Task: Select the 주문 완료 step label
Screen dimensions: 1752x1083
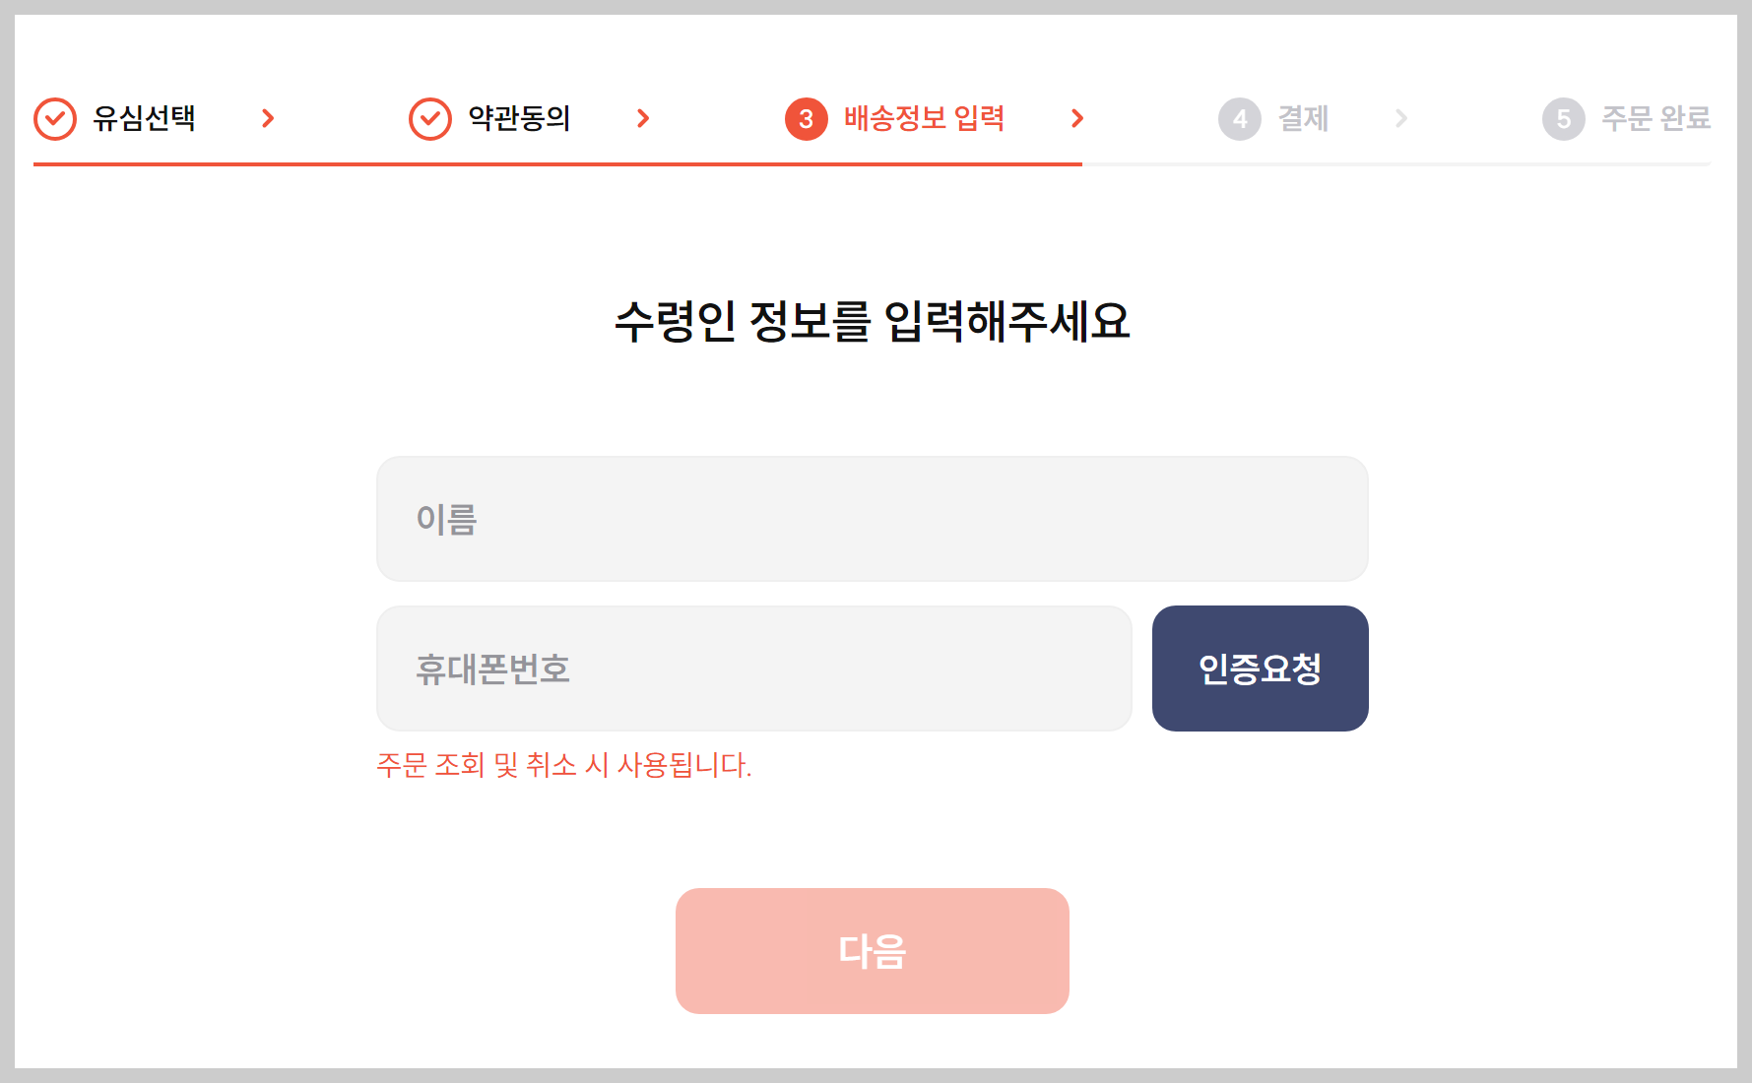Action: (x=1655, y=118)
